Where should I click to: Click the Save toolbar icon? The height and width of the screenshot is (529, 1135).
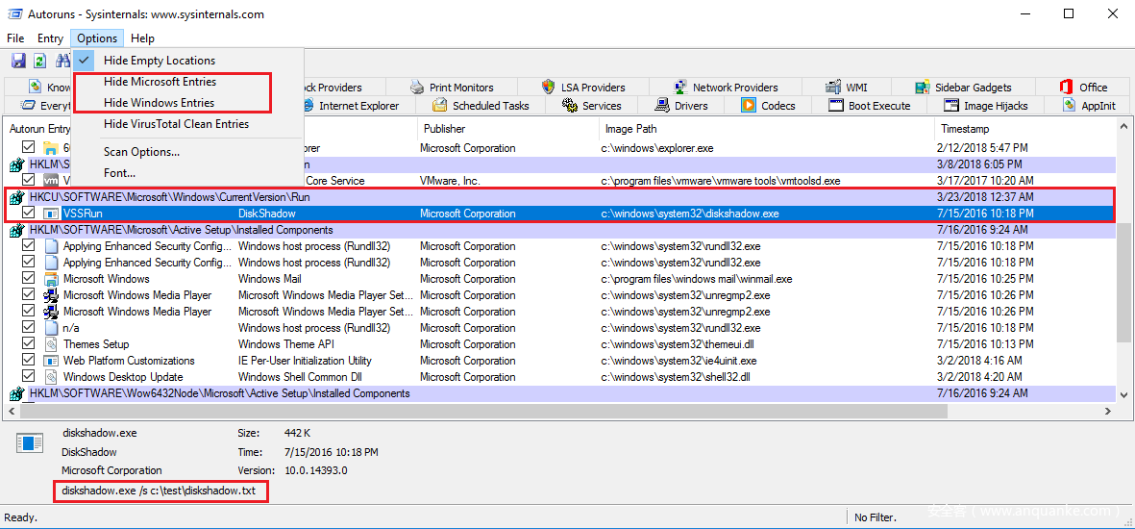coord(18,61)
